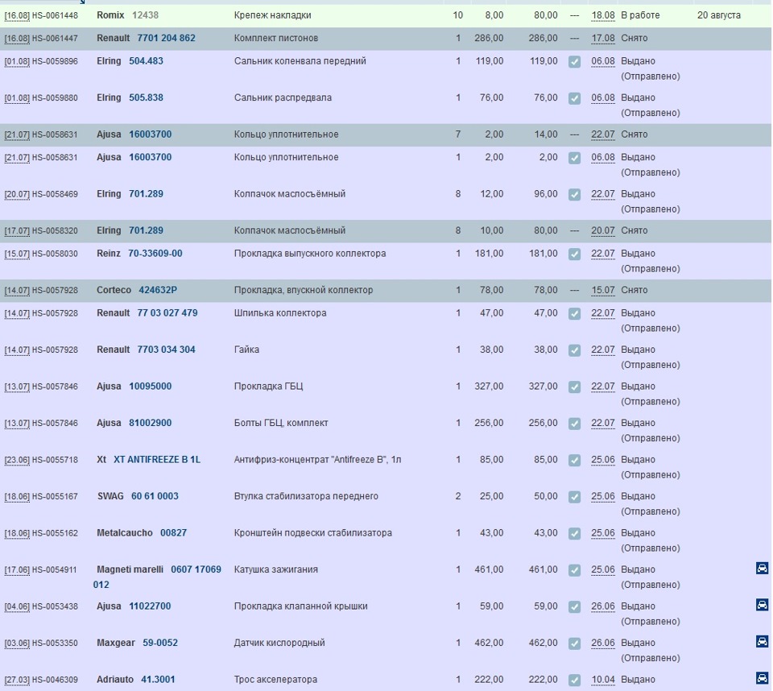Click order date [17.07] of HS-0058320
The height and width of the screenshot is (691, 773).
(17, 231)
